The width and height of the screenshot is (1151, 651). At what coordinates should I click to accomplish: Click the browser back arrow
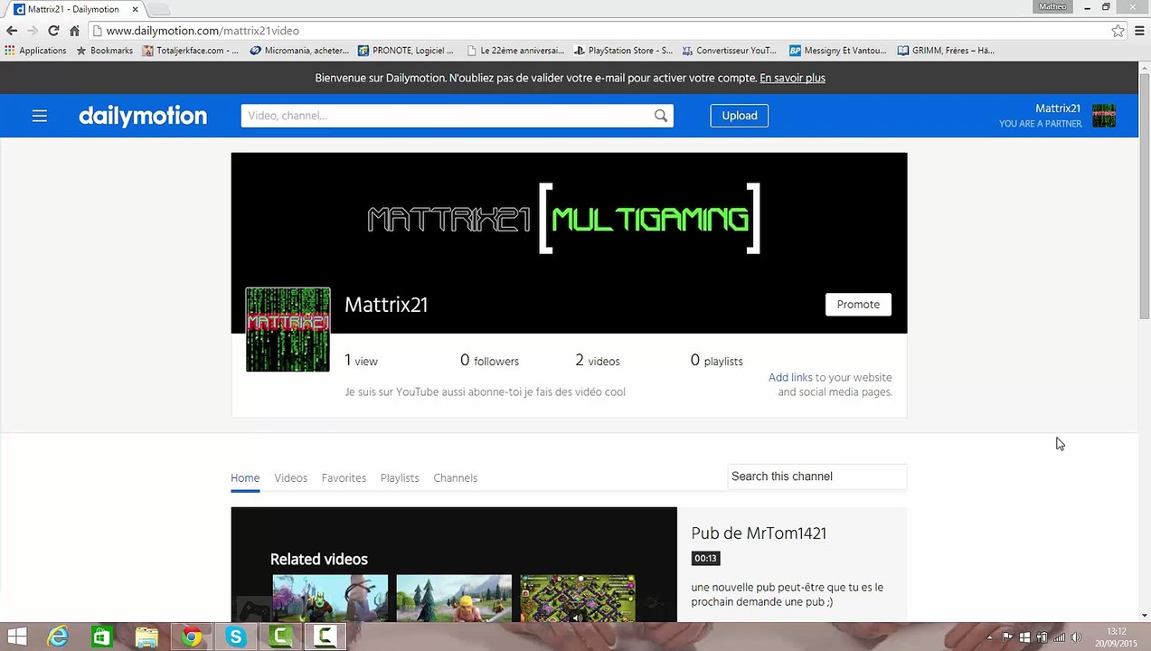click(12, 31)
